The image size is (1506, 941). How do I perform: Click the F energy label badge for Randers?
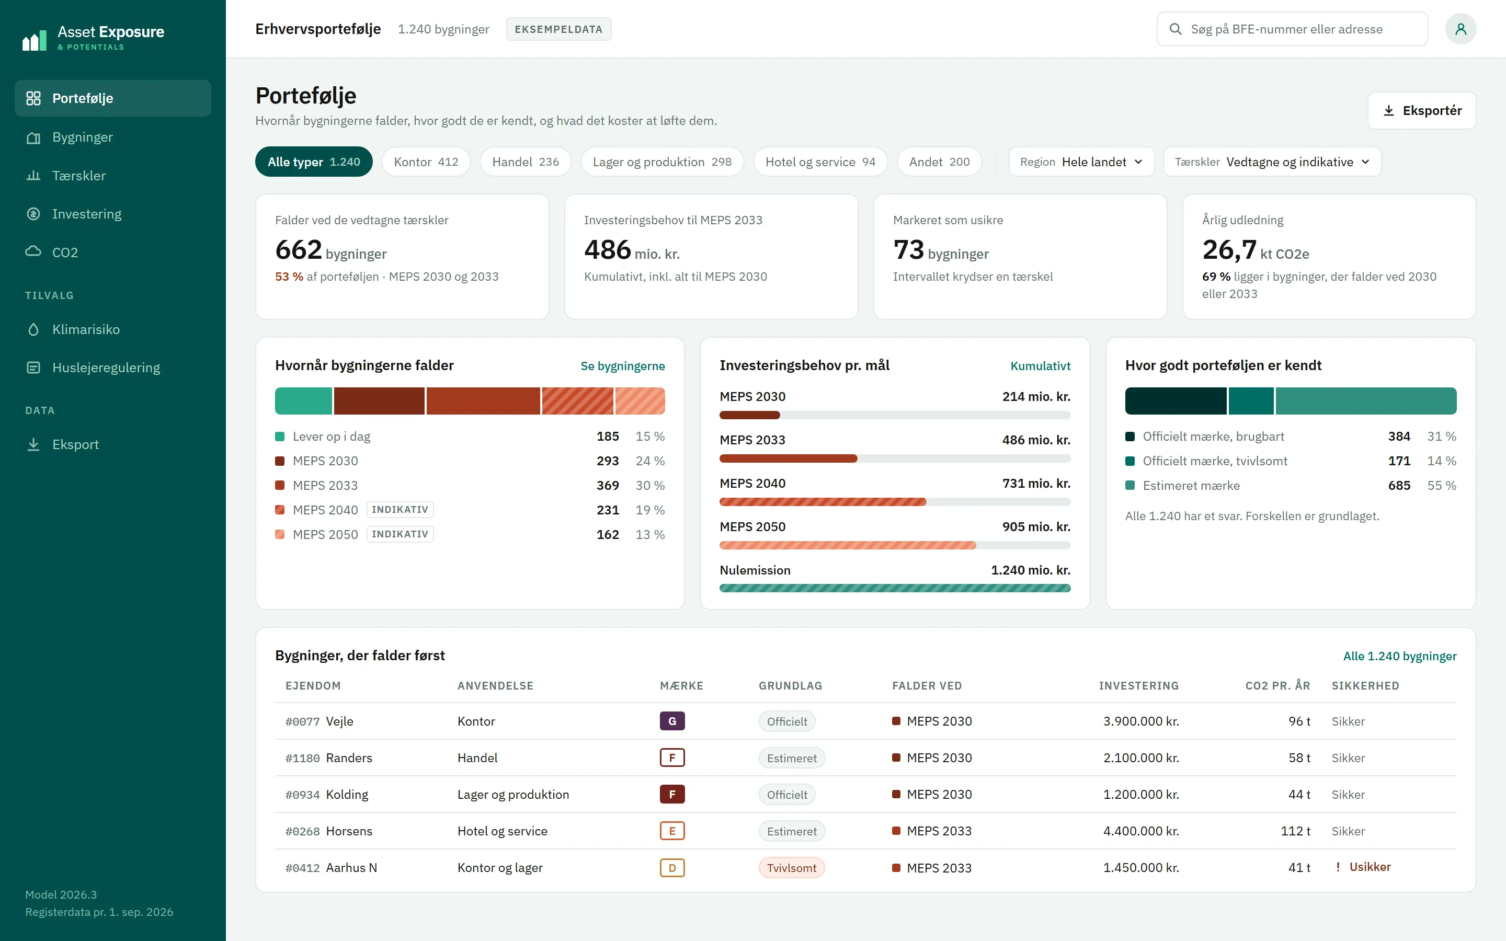click(x=672, y=758)
